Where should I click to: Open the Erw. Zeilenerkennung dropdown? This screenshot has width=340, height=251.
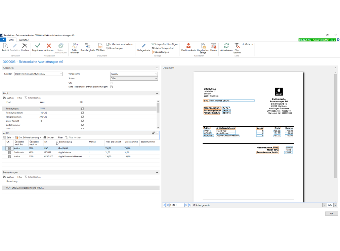point(28,137)
